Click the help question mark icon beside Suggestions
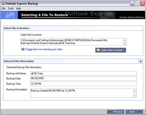Screen dimensions: 146x115 (x=23, y=49)
